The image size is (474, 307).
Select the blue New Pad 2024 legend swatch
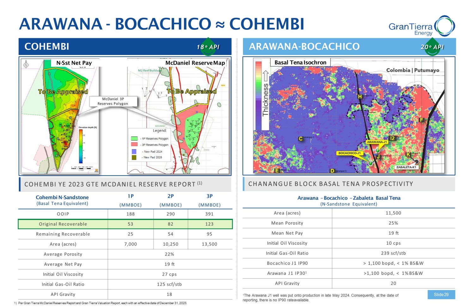tap(134, 151)
